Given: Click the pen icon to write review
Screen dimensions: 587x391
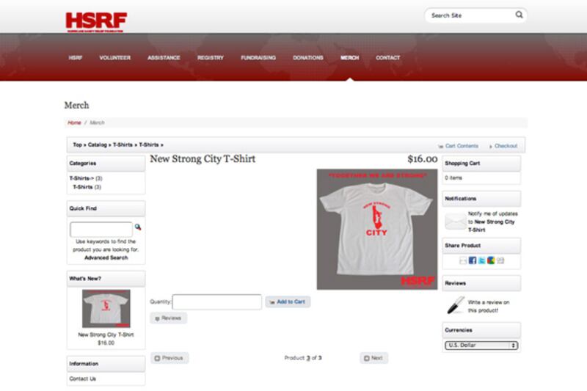Looking at the screenshot, I should [456, 304].
